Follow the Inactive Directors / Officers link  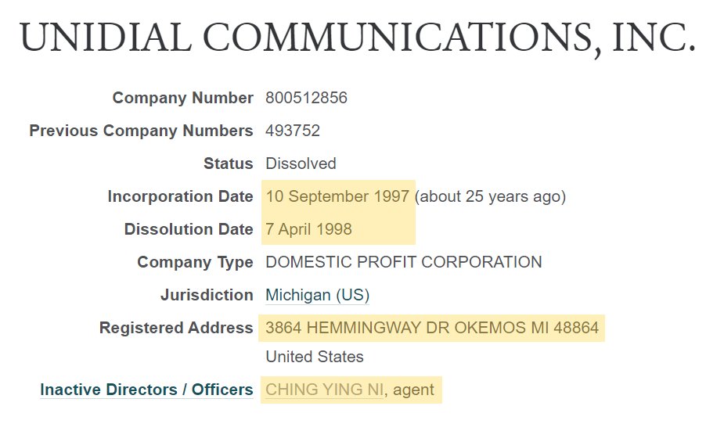pyautogui.click(x=146, y=390)
